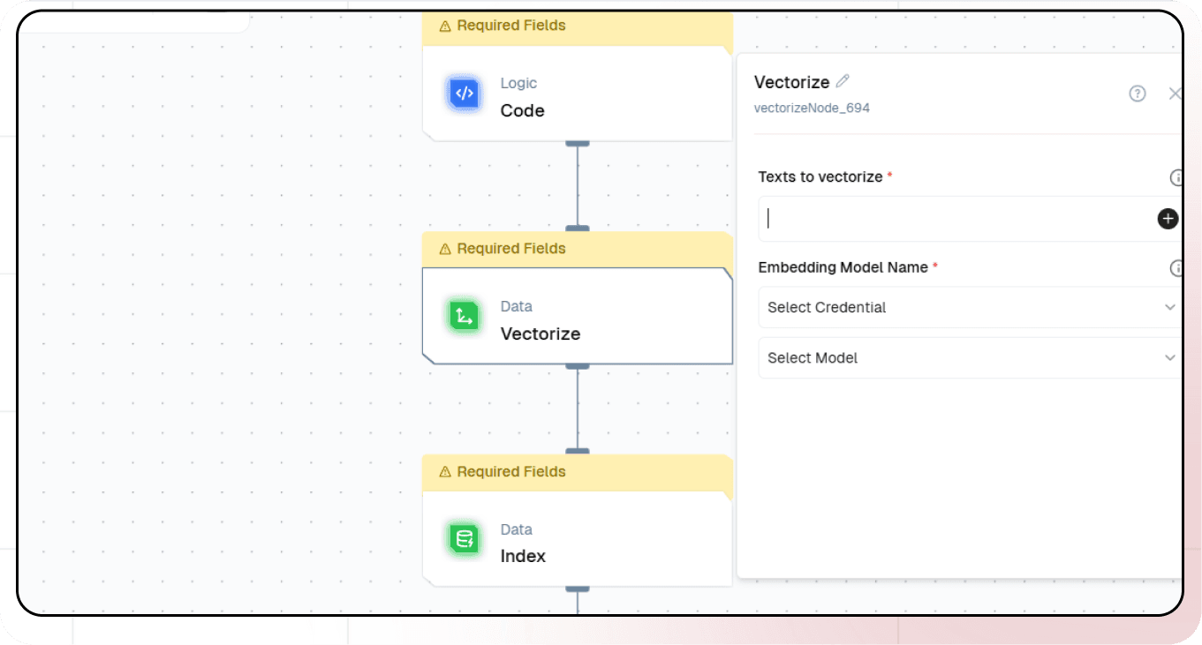The height and width of the screenshot is (645, 1202).
Task: Select the Code node title text
Action: click(522, 110)
